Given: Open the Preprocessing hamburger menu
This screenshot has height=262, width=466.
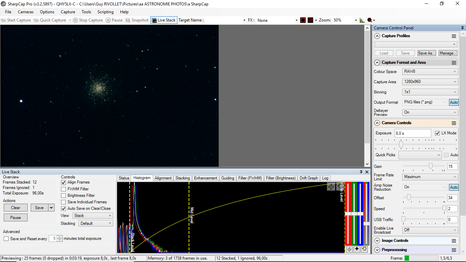Looking at the screenshot, I should point(454,250).
